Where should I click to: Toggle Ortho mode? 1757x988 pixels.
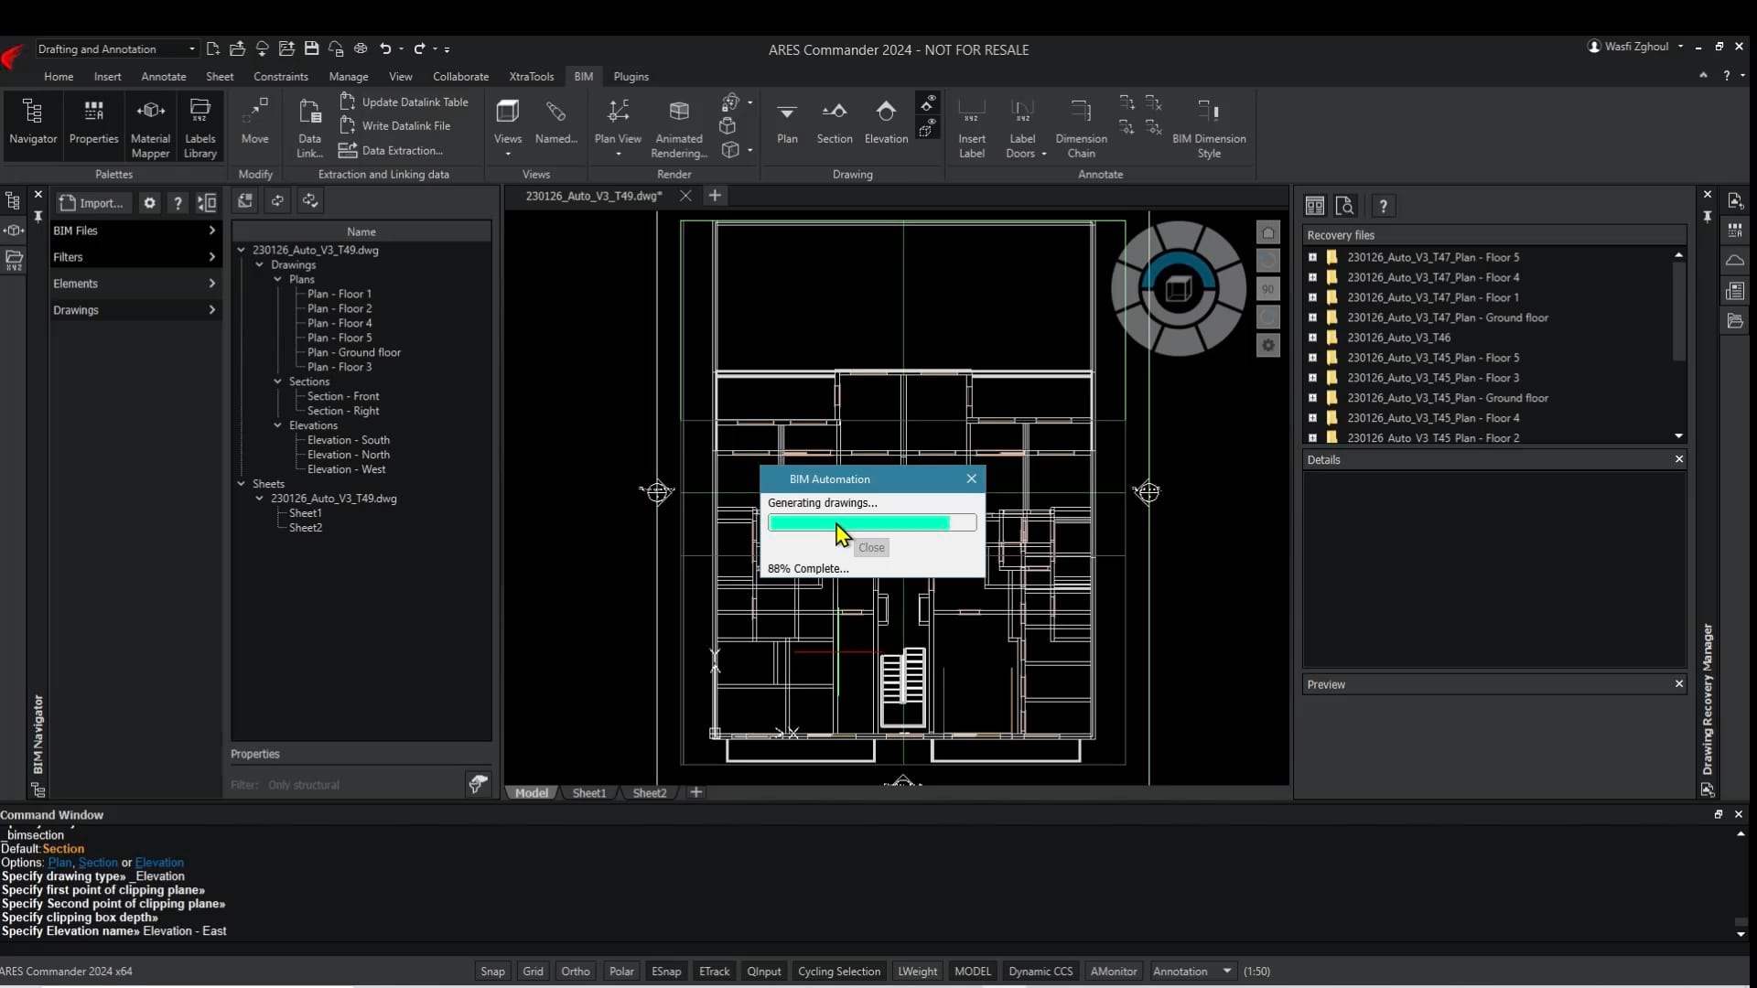point(575,972)
